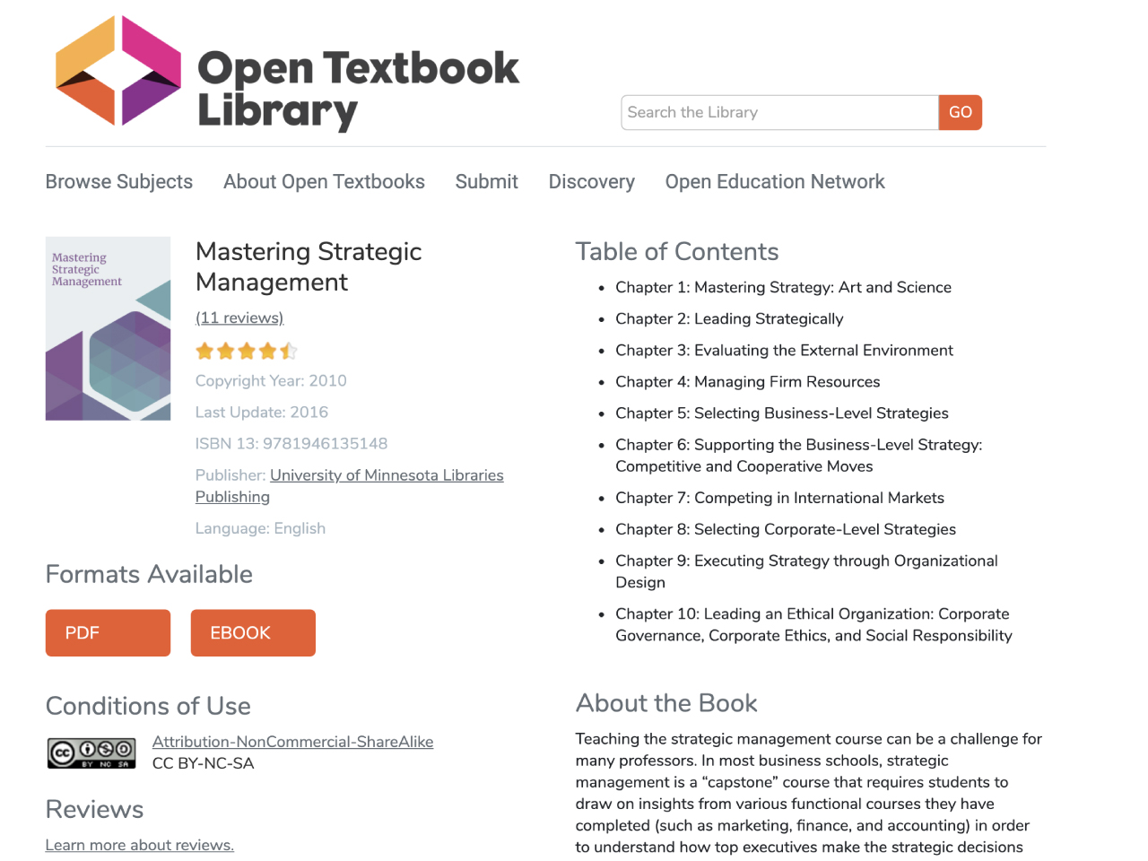
Task: Click Learn more about reviews link
Action: [x=140, y=845]
